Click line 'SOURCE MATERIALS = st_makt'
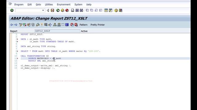This screenshot has width=197, height=110. click(x=45, y=58)
